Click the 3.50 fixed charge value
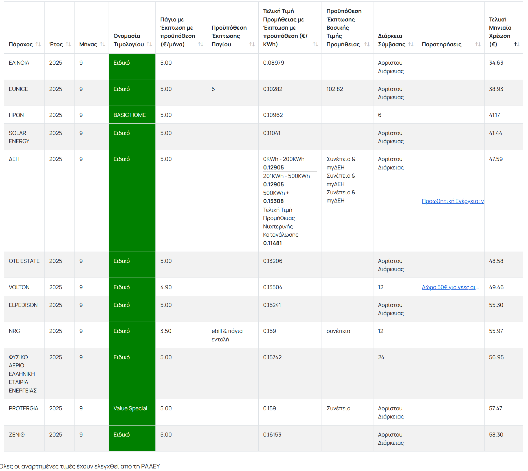Screen dimensions: 528x471 [x=166, y=331]
